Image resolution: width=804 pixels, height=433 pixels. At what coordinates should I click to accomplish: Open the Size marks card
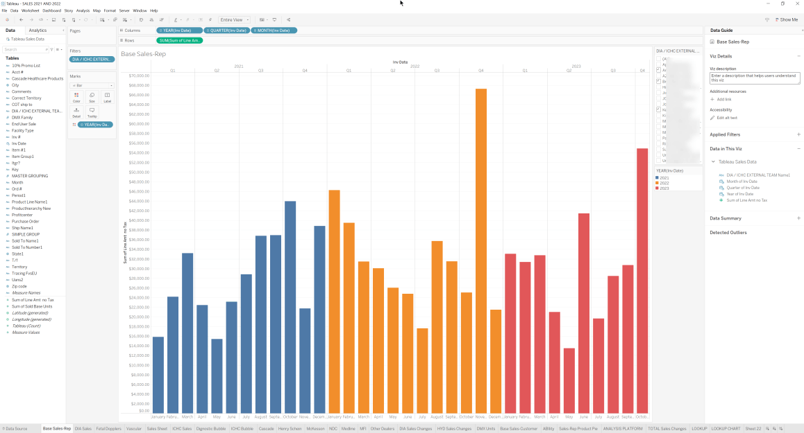(92, 97)
